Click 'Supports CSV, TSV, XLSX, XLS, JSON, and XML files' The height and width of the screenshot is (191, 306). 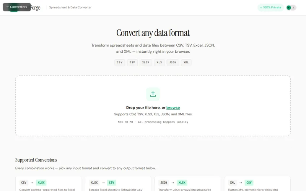[153, 114]
